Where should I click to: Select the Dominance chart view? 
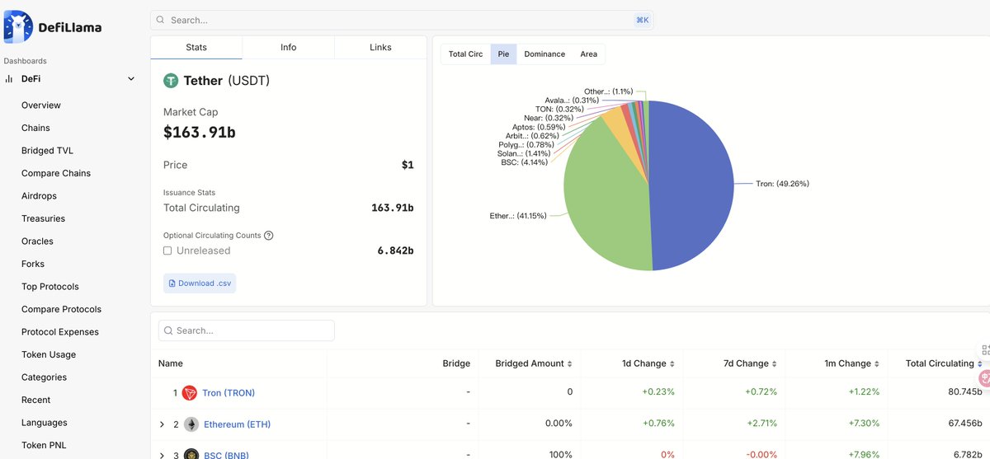(544, 54)
